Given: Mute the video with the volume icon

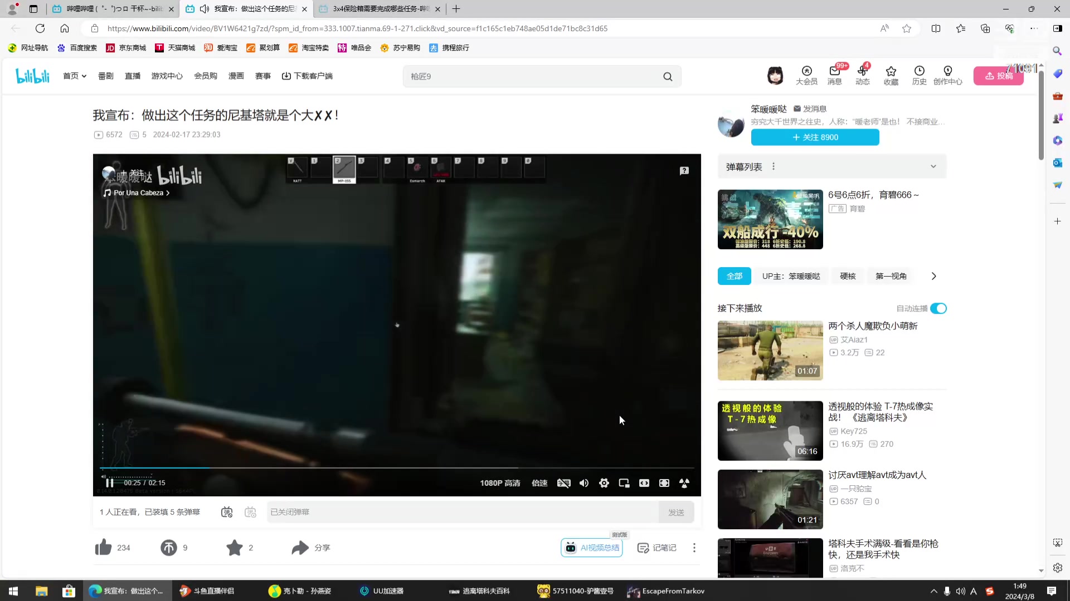Looking at the screenshot, I should tap(584, 483).
